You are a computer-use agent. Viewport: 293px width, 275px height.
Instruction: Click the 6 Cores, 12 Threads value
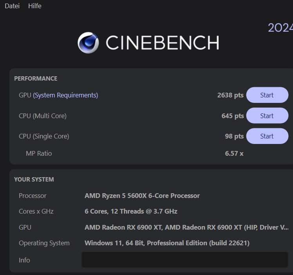point(131,211)
